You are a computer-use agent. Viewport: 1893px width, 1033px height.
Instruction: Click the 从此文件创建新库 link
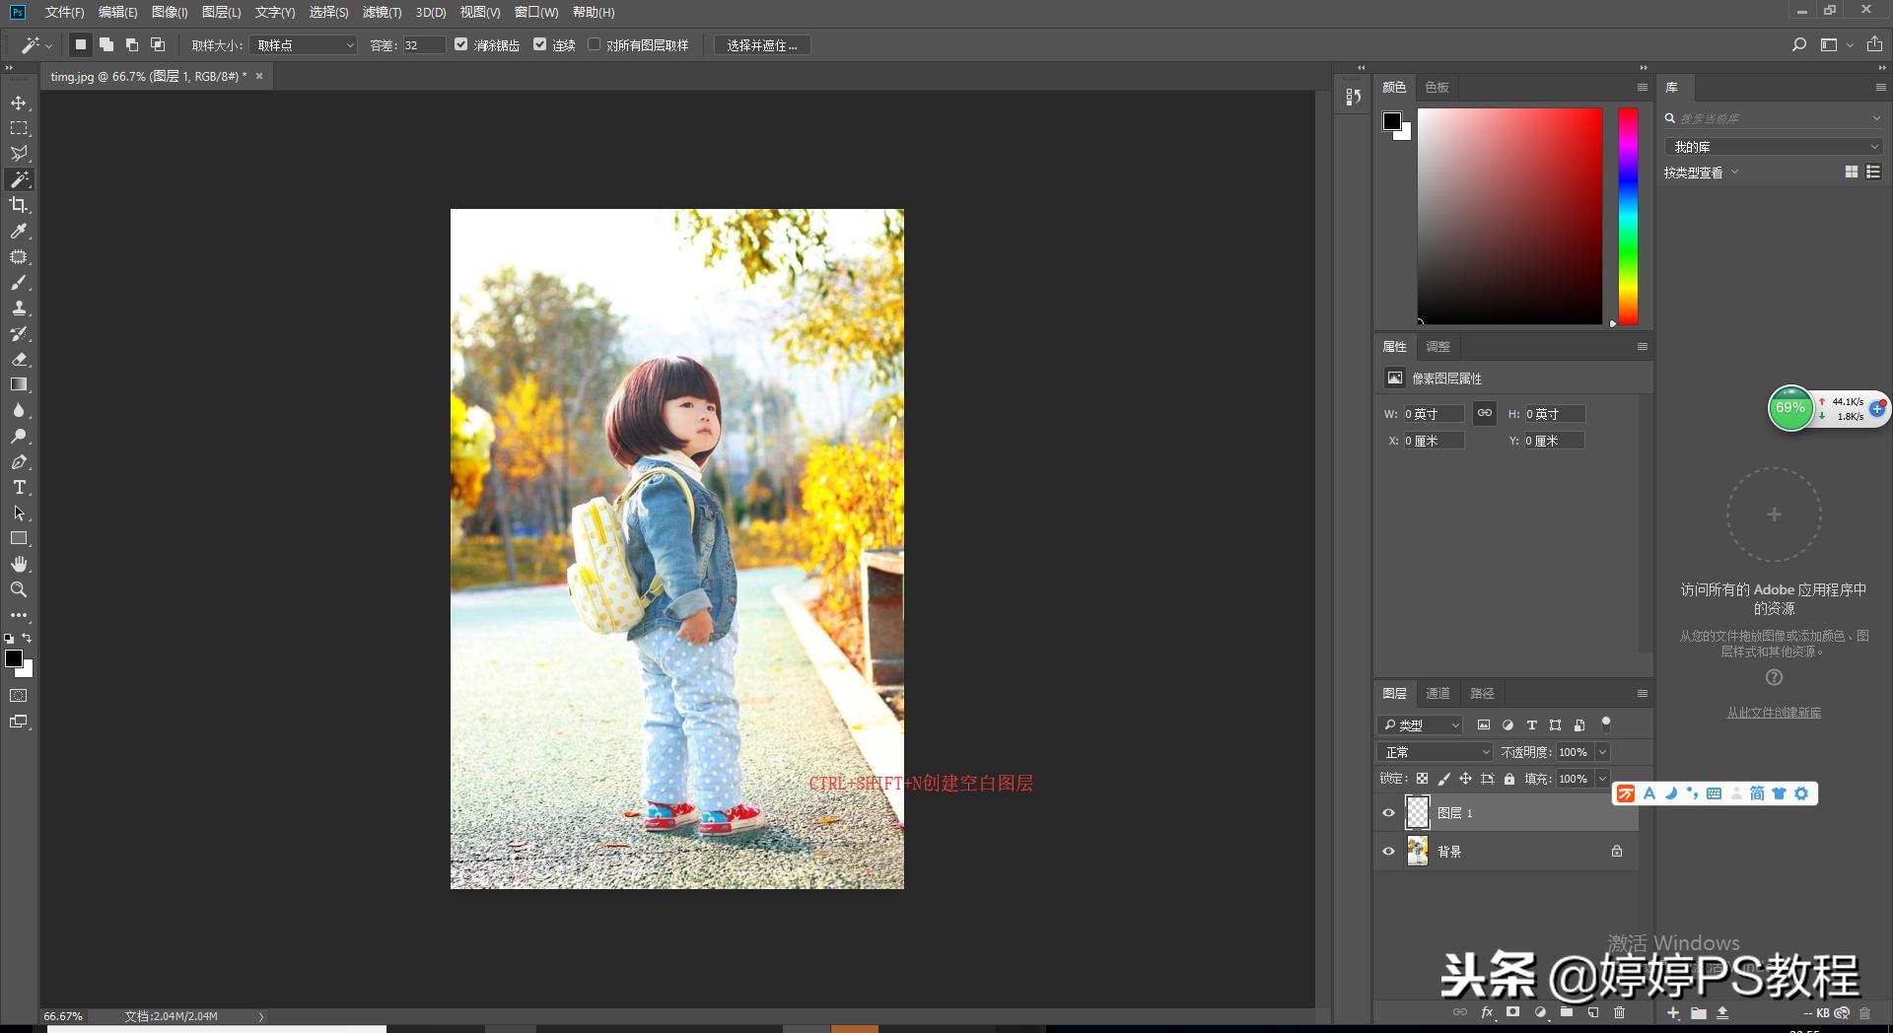tap(1773, 713)
